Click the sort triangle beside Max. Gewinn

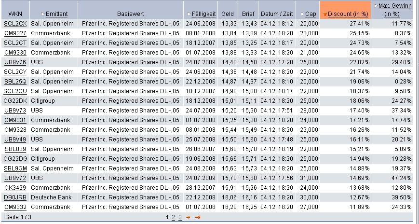point(376,5)
